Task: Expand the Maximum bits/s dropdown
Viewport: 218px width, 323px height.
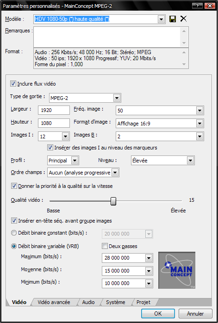Action: [149, 258]
